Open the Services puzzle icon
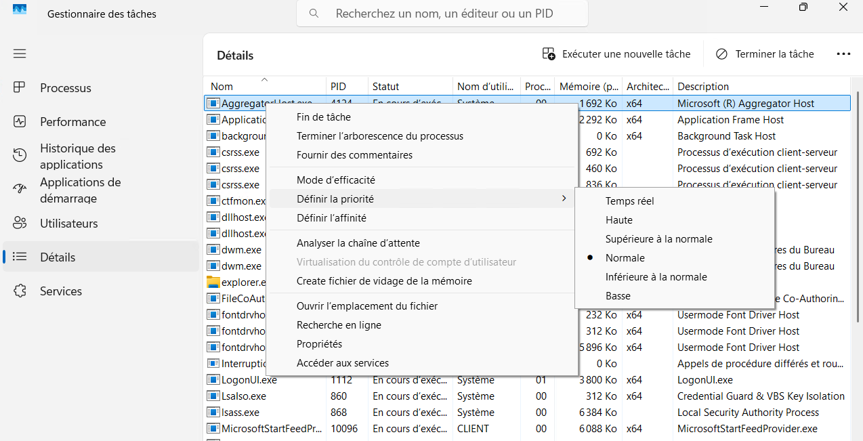Viewport: 863px width, 441px height. (20, 291)
